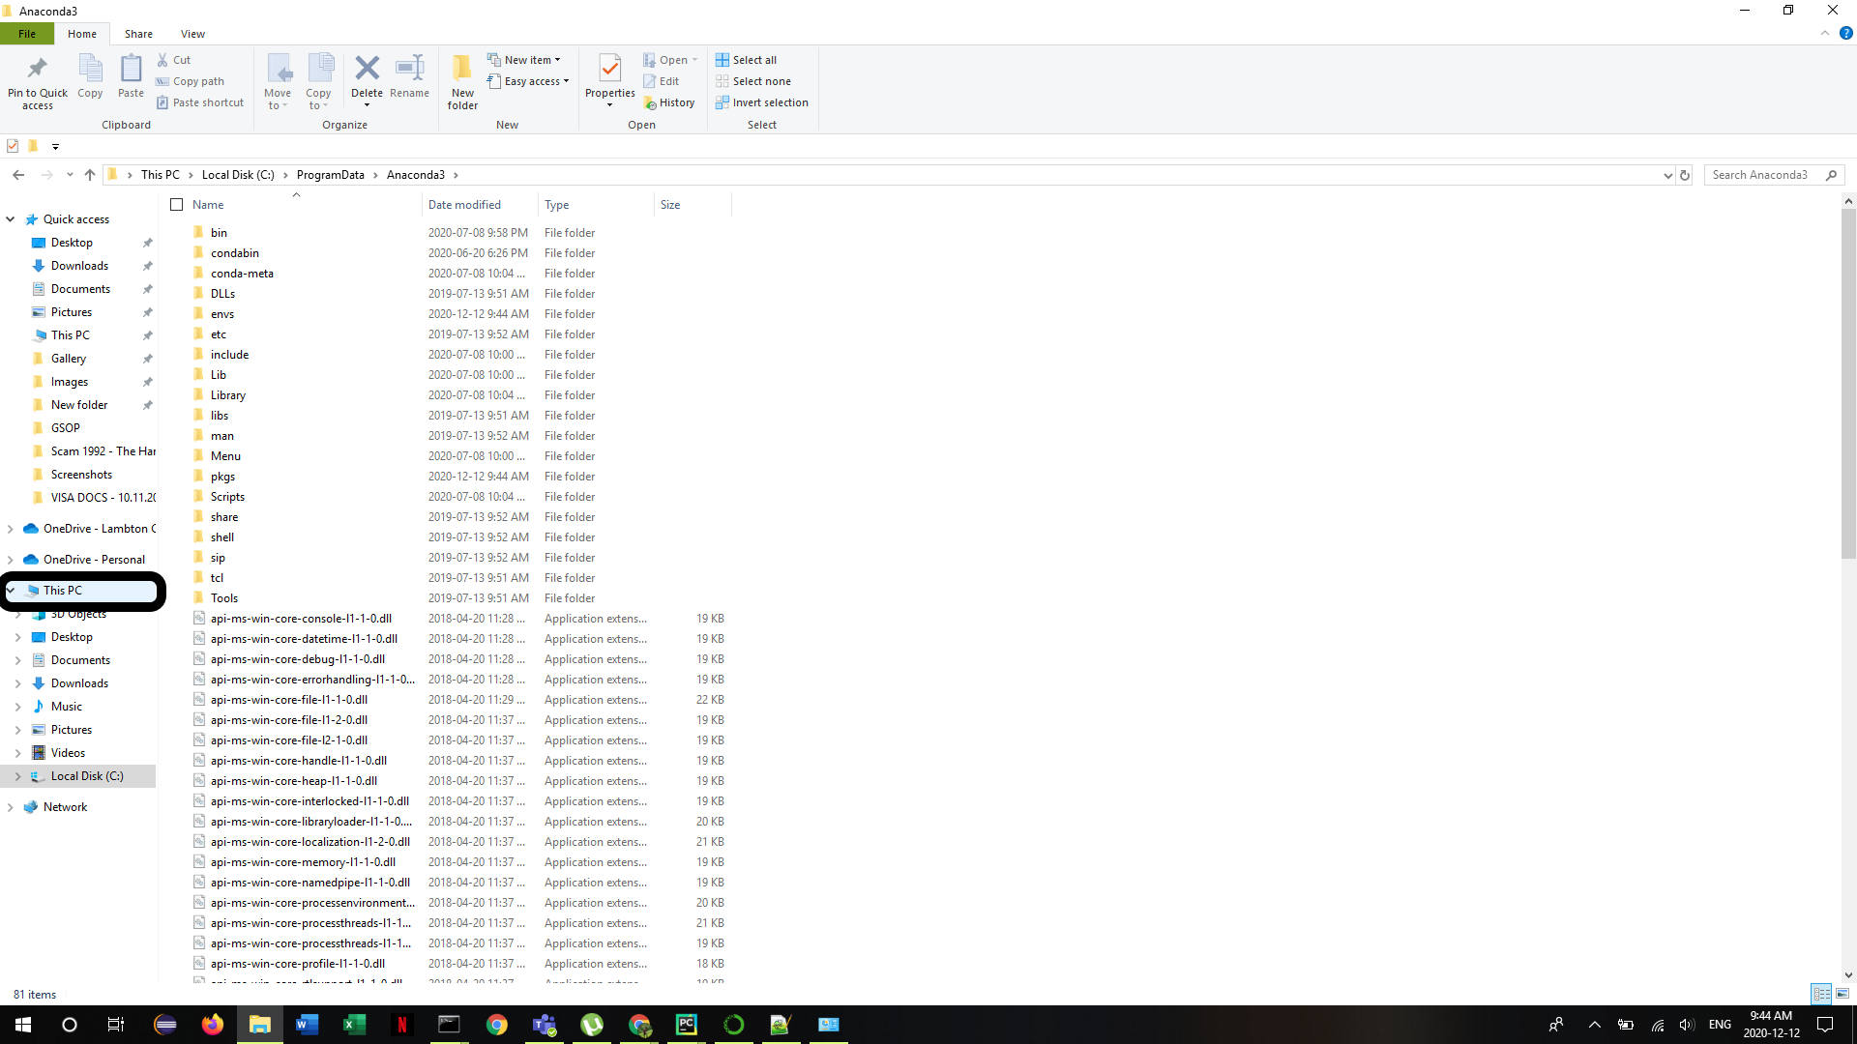Click Select none in ribbon
Viewport: 1857px width, 1044px height.
(752, 81)
